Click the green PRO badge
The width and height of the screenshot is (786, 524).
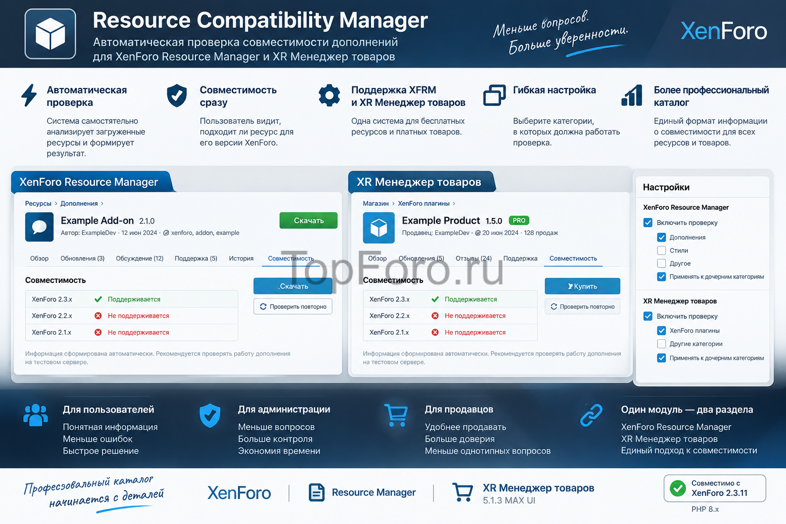point(519,221)
